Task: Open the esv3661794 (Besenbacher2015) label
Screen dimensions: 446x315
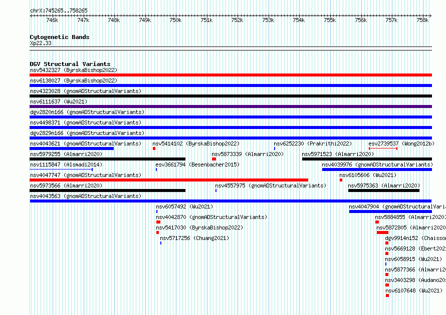Action: click(x=197, y=164)
